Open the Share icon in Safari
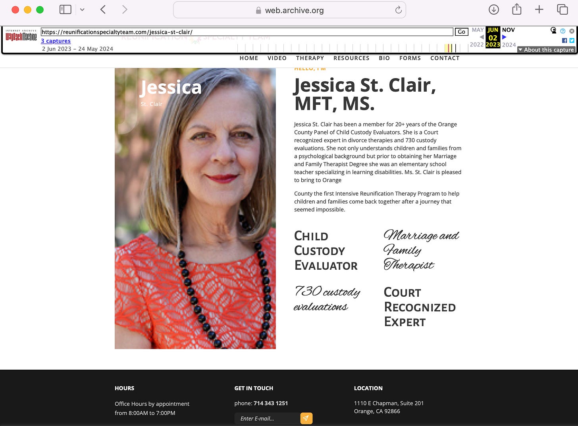 tap(516, 9)
